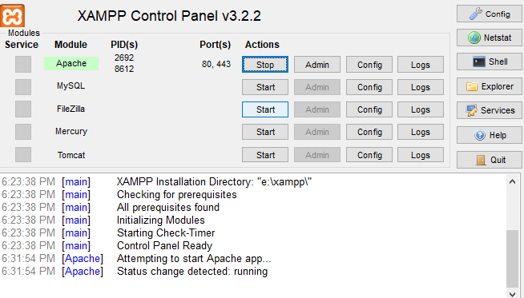Toggle the MySQL service checkbox
Viewport: 524px width, 298px height.
[23, 87]
